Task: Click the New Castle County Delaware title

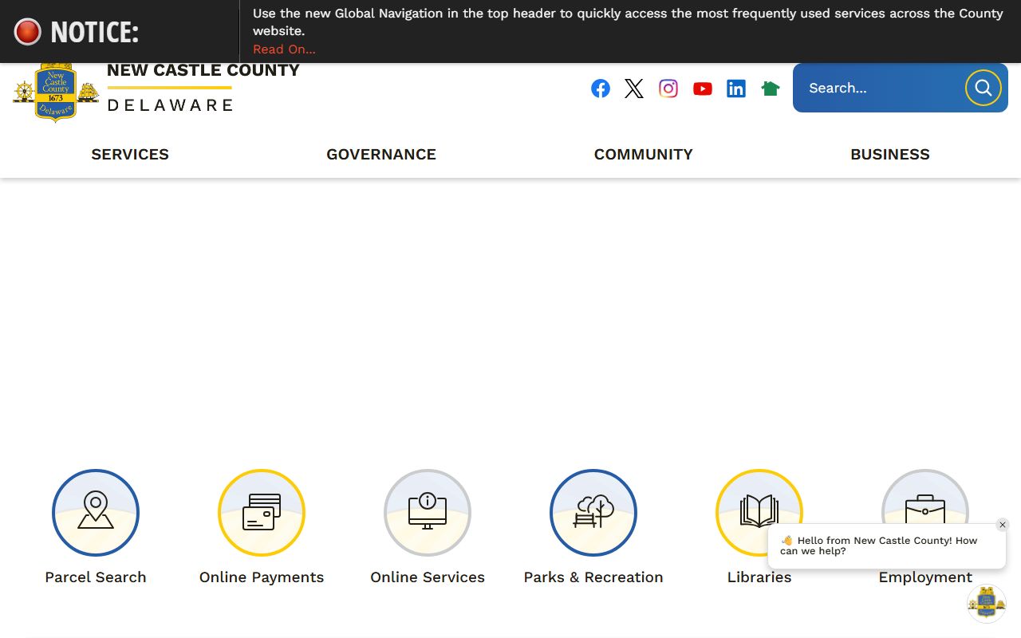Action: click(x=203, y=88)
